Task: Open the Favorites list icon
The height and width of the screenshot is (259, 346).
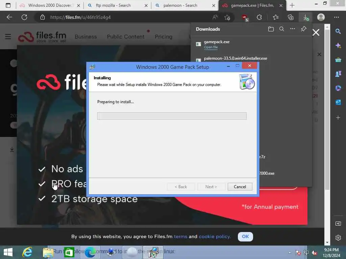Action: (275, 17)
